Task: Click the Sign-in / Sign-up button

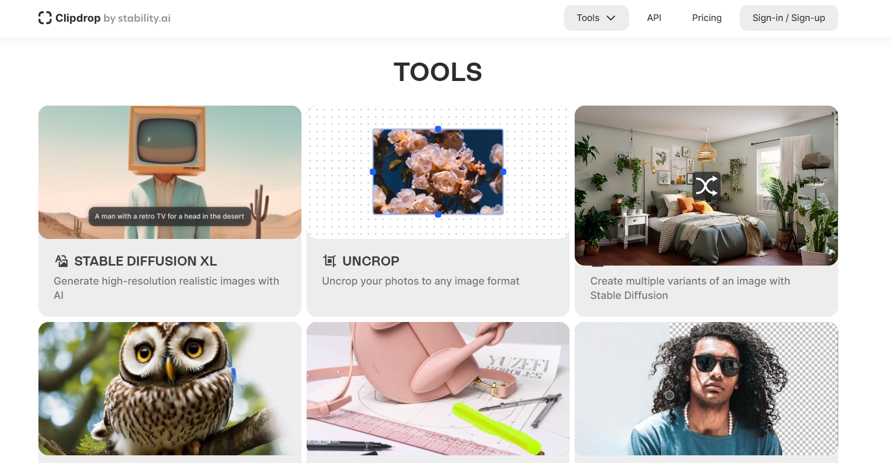Action: pos(788,18)
